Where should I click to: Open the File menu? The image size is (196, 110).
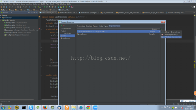(2, 4)
